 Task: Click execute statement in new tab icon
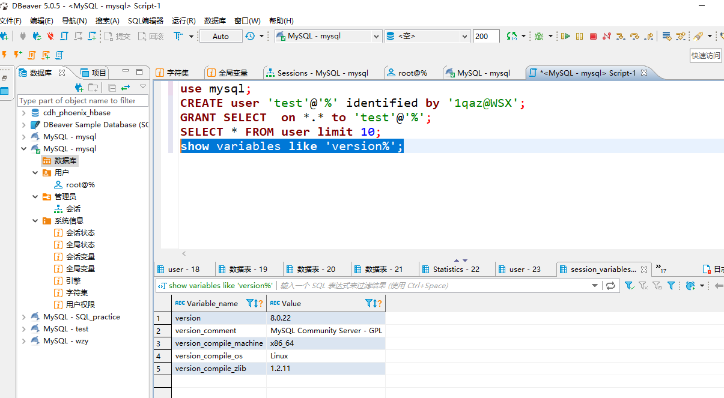(18, 55)
